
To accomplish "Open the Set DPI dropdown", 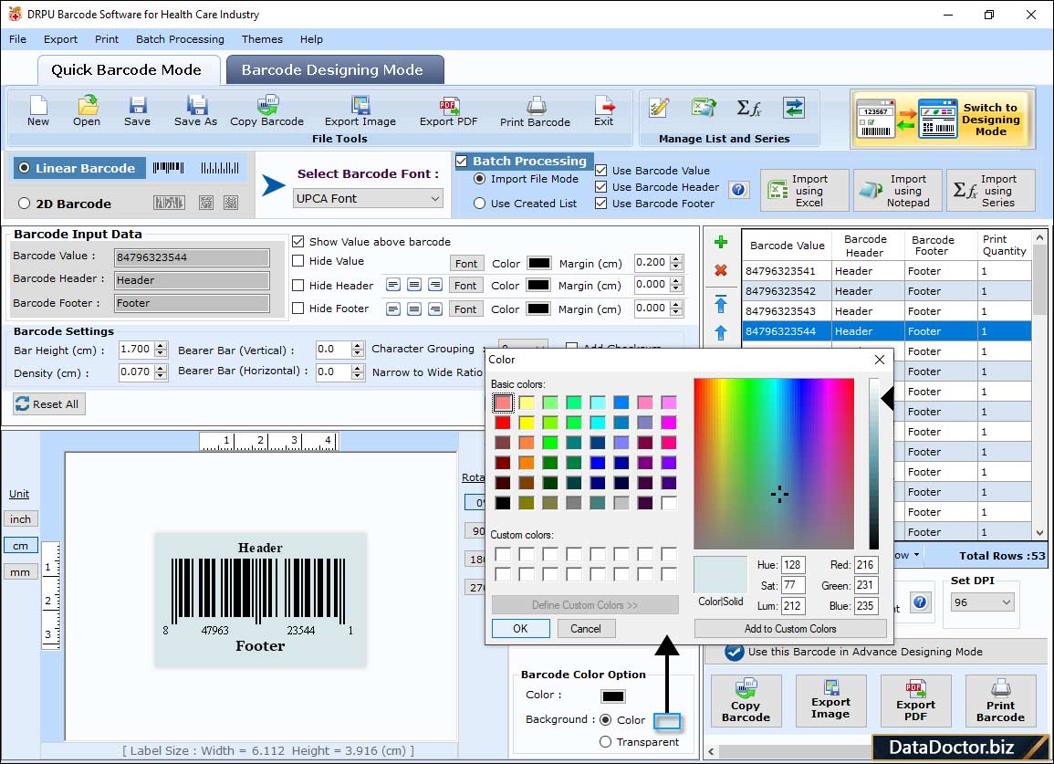I will 982,602.
